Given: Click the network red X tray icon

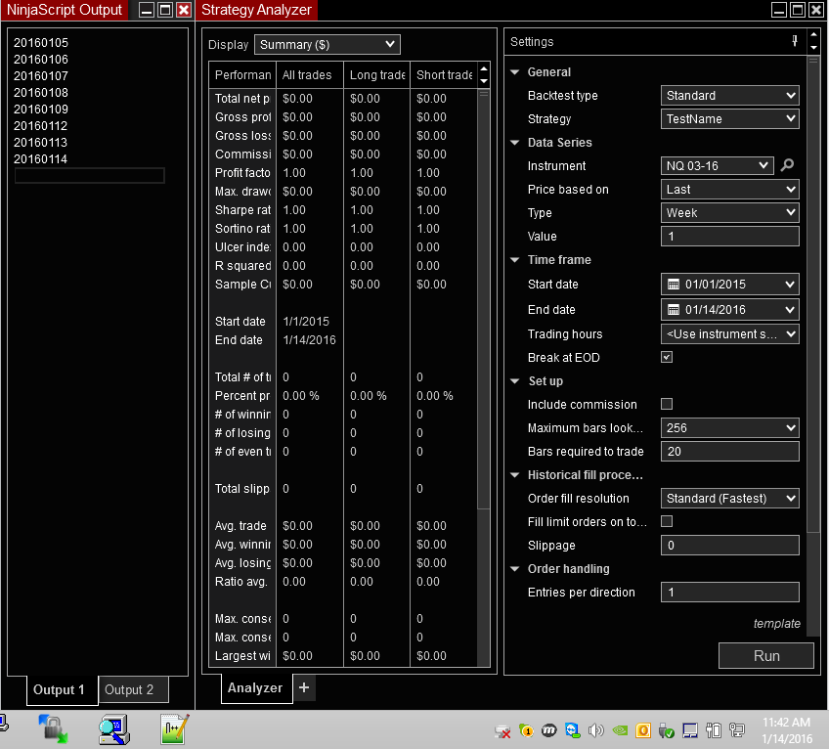Looking at the screenshot, I should click(502, 731).
